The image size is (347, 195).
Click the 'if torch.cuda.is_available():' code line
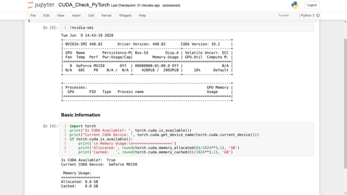101,139
